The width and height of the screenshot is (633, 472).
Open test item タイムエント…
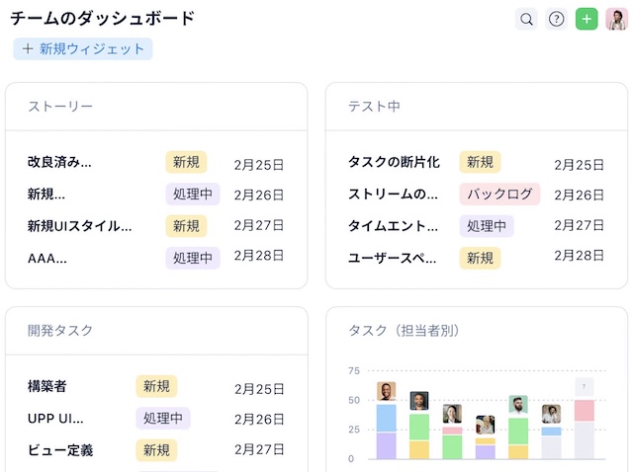393,226
